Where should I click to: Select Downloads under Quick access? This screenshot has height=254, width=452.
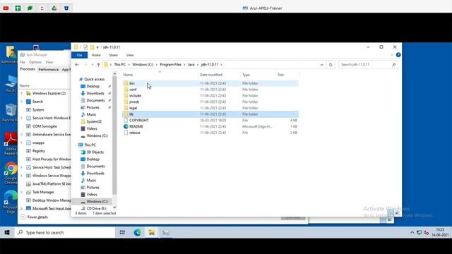tap(95, 93)
